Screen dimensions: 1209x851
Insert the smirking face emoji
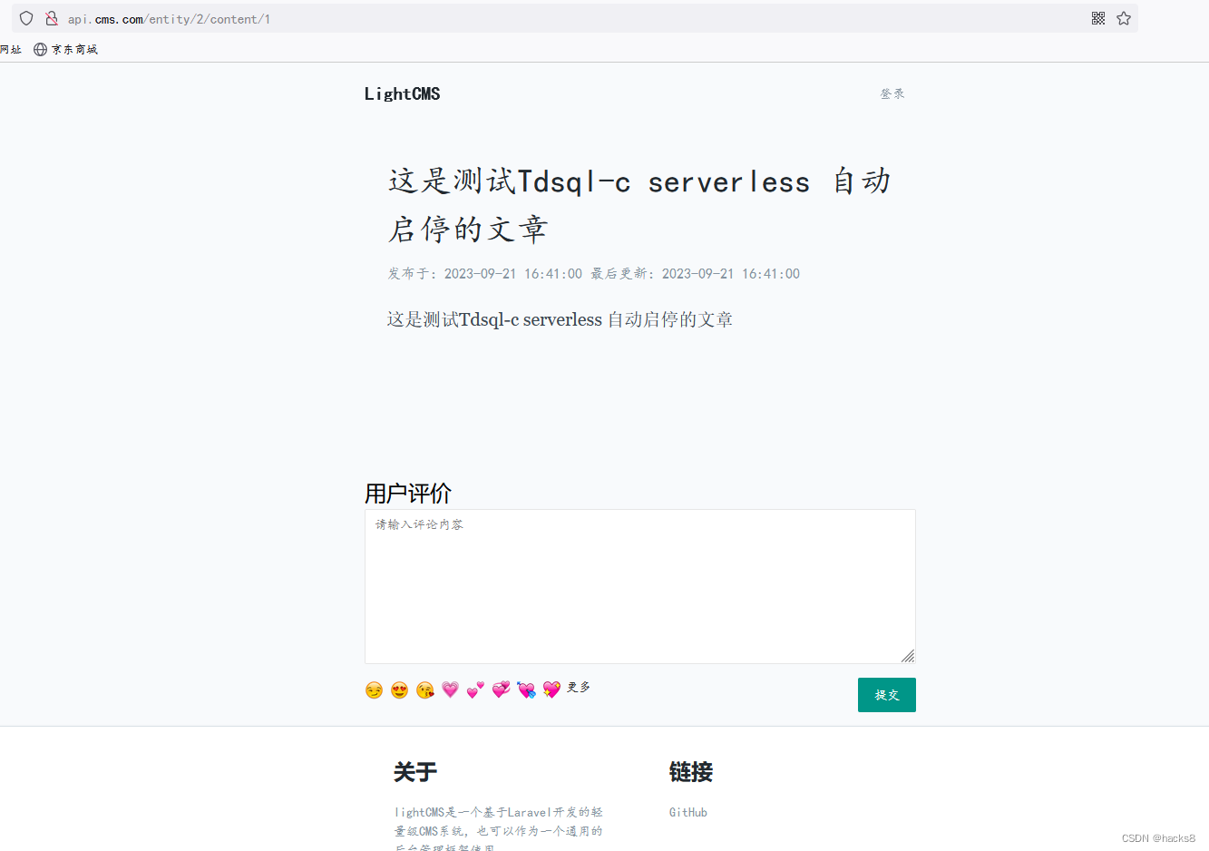[374, 690]
